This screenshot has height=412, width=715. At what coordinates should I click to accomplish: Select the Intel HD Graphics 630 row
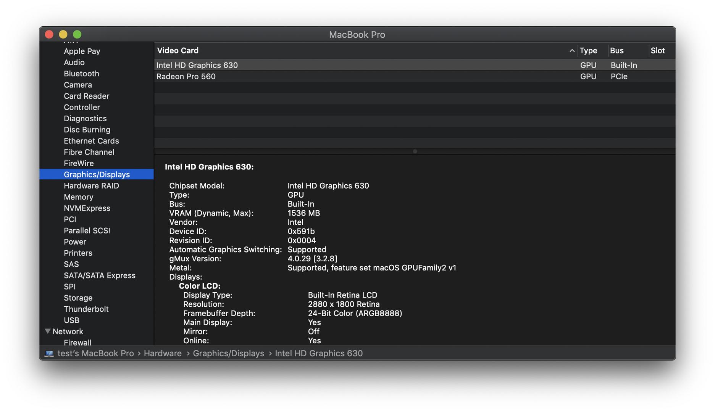click(415, 65)
